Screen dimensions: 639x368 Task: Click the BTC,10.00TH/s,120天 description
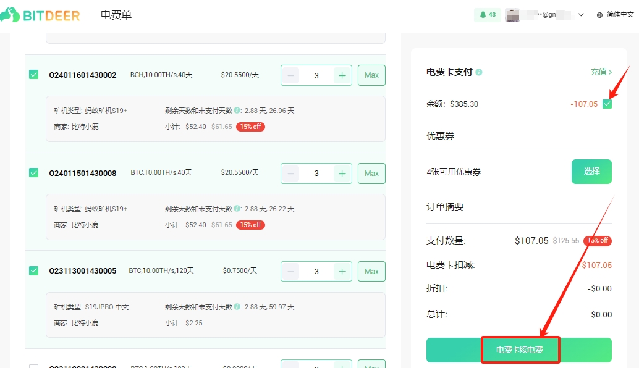click(161, 270)
